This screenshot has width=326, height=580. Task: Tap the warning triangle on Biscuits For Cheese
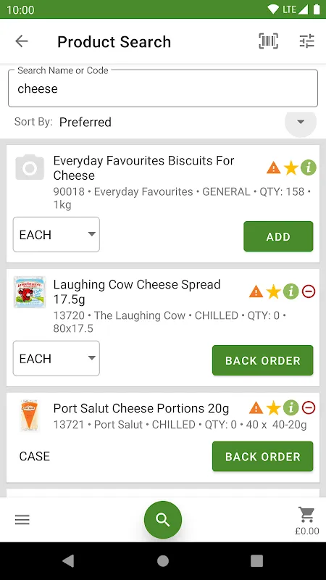pyautogui.click(x=274, y=168)
